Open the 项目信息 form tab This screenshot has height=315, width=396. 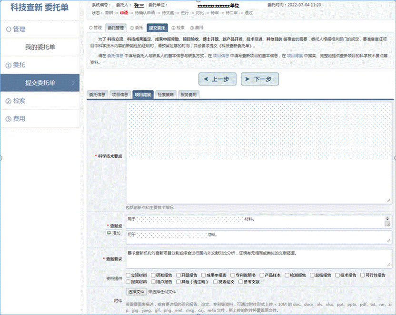(x=120, y=95)
